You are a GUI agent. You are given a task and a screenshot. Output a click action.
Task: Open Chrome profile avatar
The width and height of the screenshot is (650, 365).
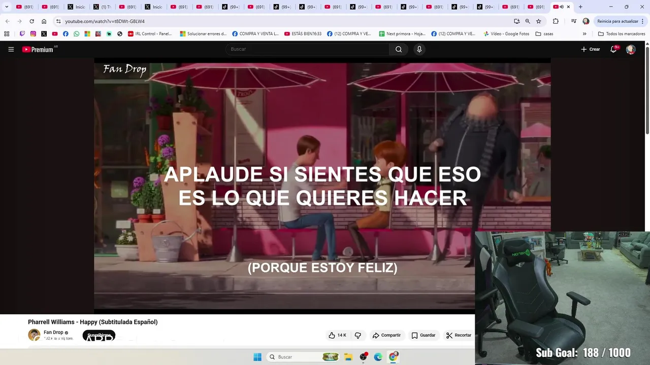(586, 21)
